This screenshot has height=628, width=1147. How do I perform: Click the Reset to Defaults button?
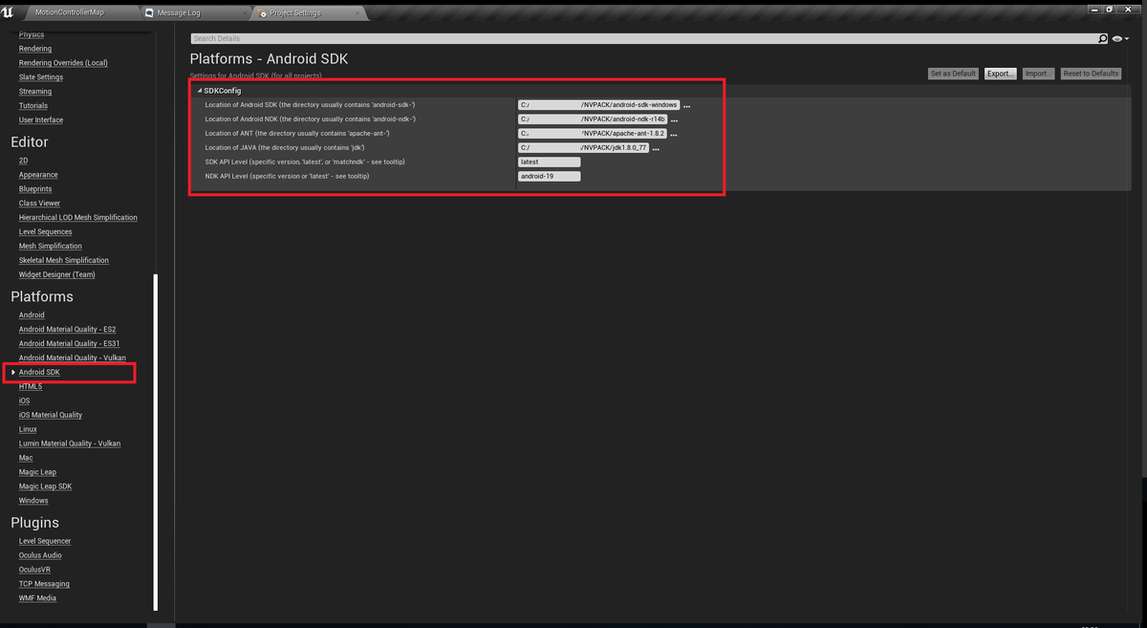(1091, 74)
